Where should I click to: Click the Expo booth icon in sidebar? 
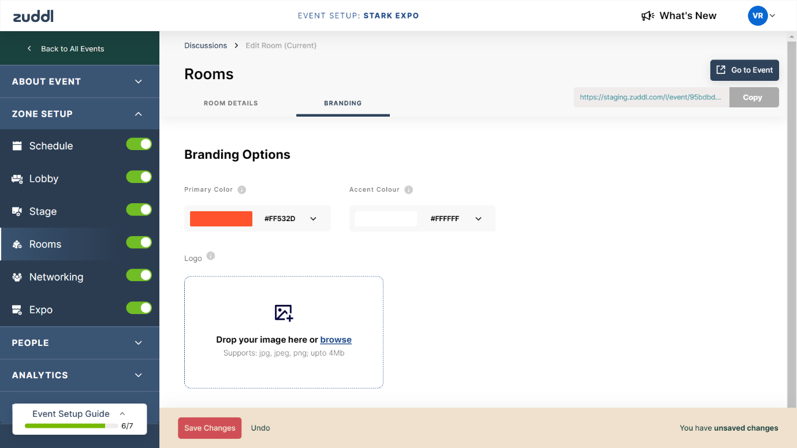coord(17,310)
